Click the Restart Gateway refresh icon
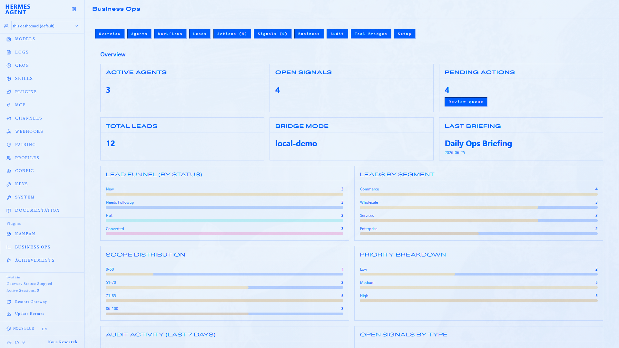The height and width of the screenshot is (348, 619). point(9,302)
